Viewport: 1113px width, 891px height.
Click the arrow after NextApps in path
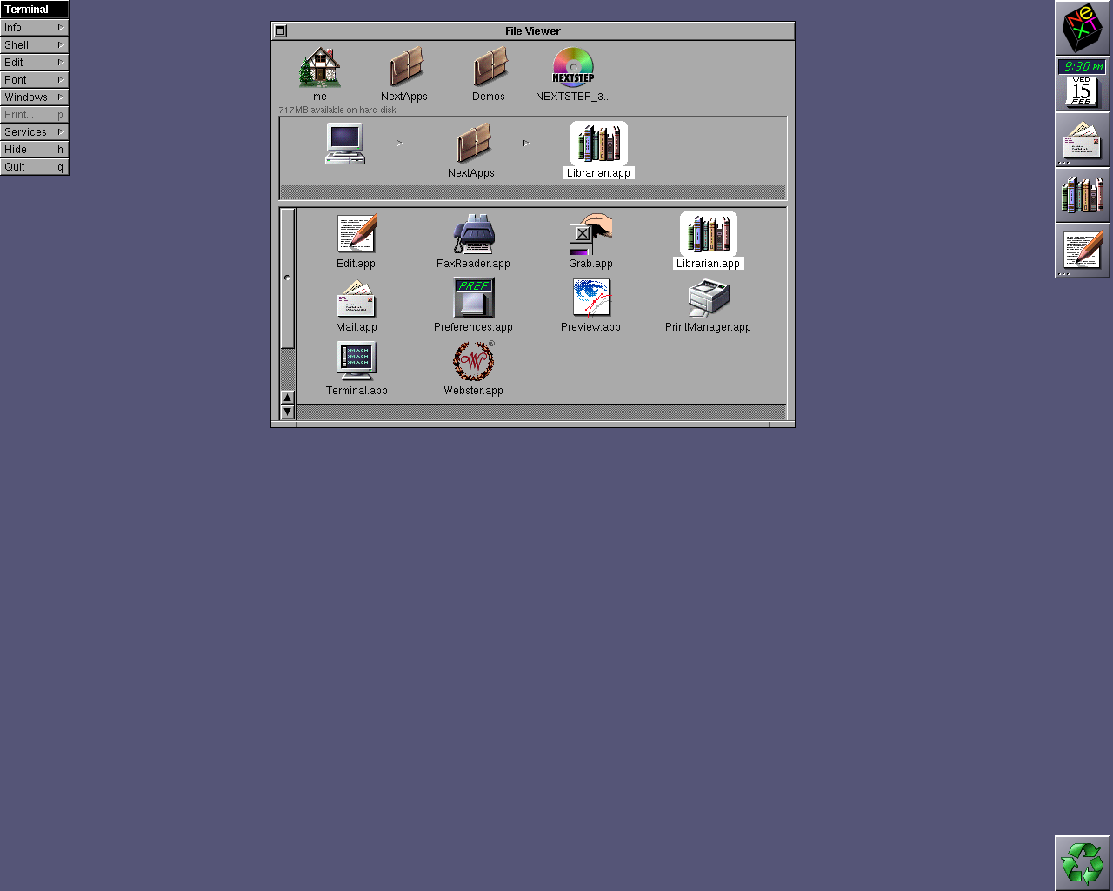[x=526, y=143]
